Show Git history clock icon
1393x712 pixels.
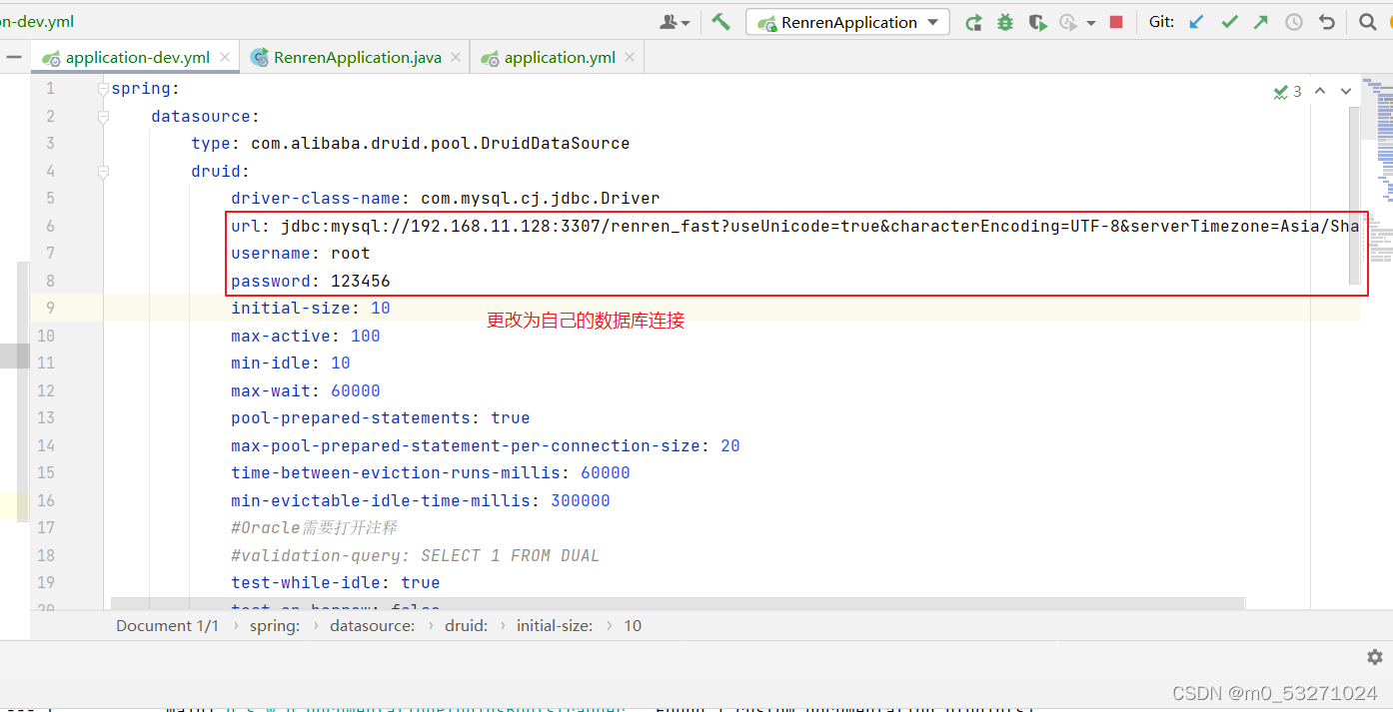pos(1294,21)
